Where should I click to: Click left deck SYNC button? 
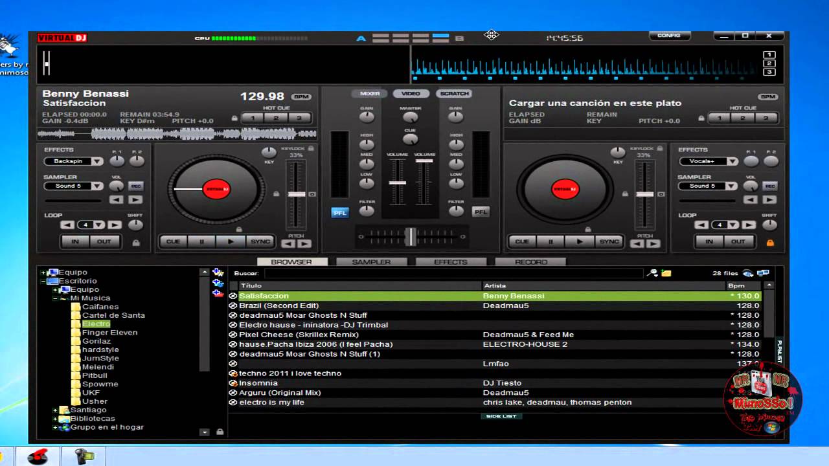pos(260,241)
